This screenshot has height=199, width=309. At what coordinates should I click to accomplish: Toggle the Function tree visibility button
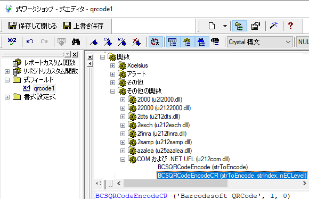(187, 42)
